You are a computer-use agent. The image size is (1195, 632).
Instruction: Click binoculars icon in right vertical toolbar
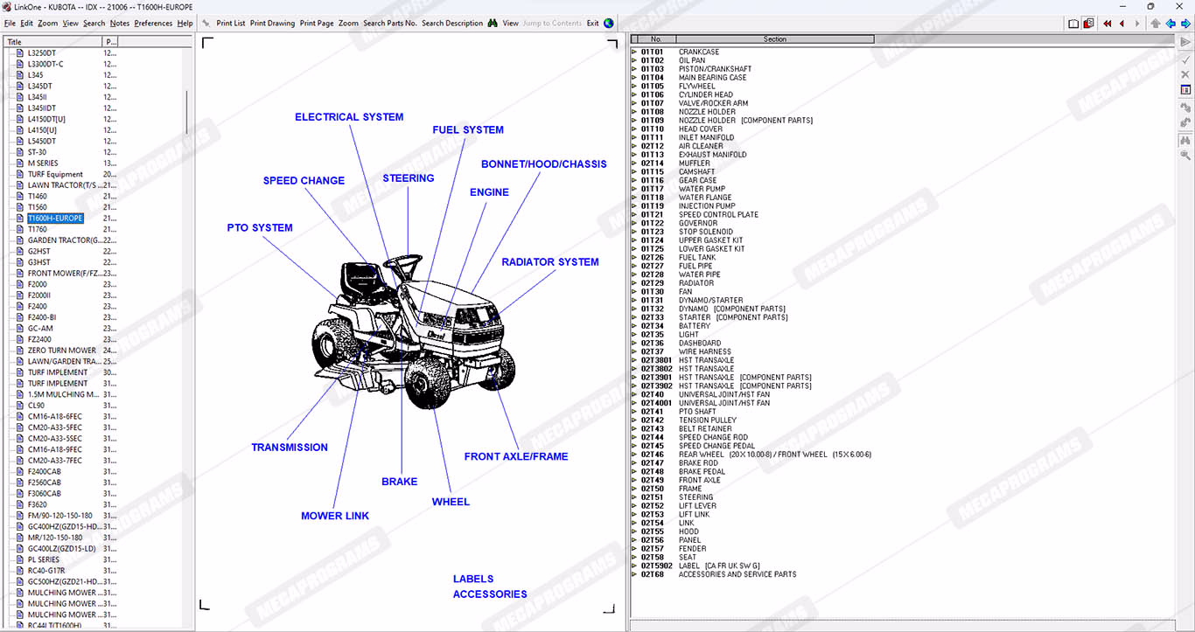[x=1185, y=140]
